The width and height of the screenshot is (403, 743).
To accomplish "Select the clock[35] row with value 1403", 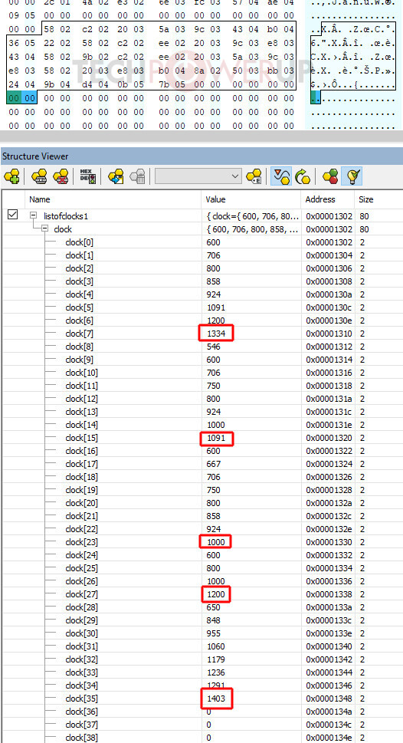I will point(202,699).
